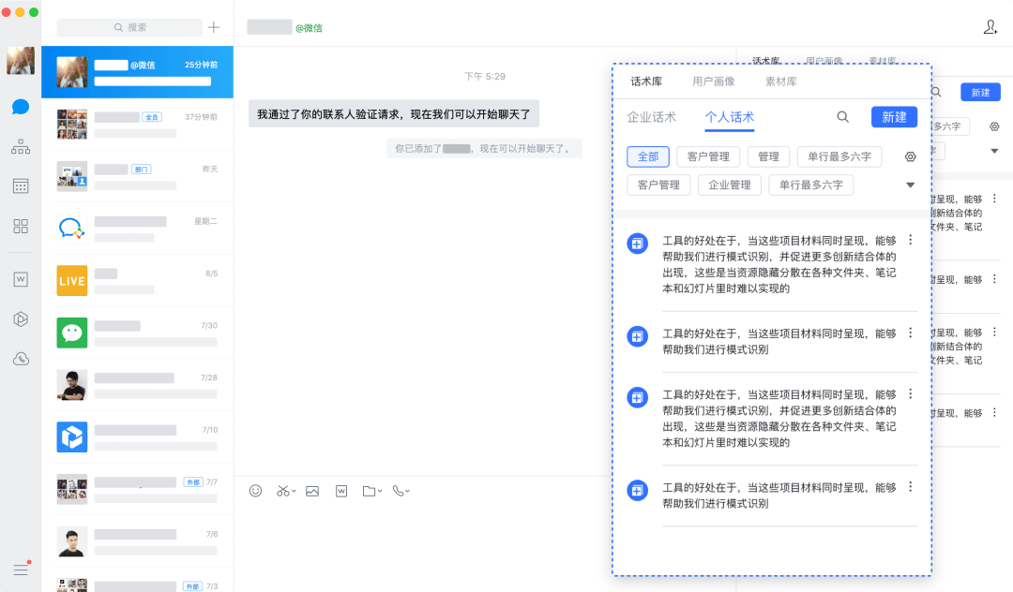
Task: Click the image icon in chat toolbar
Action: (312, 491)
